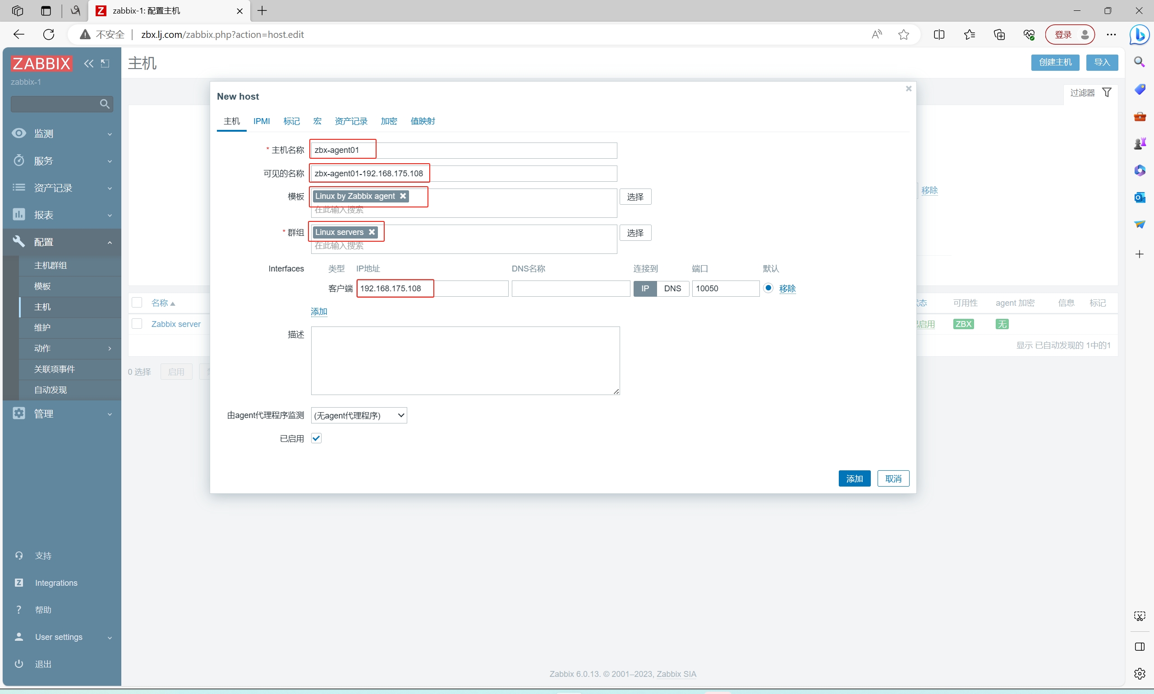Click the 描述 description text area

pos(465,360)
